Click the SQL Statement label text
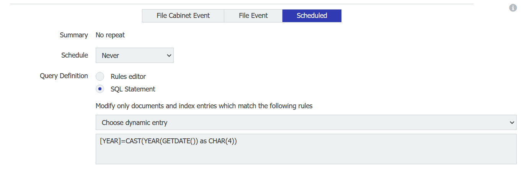 point(133,89)
